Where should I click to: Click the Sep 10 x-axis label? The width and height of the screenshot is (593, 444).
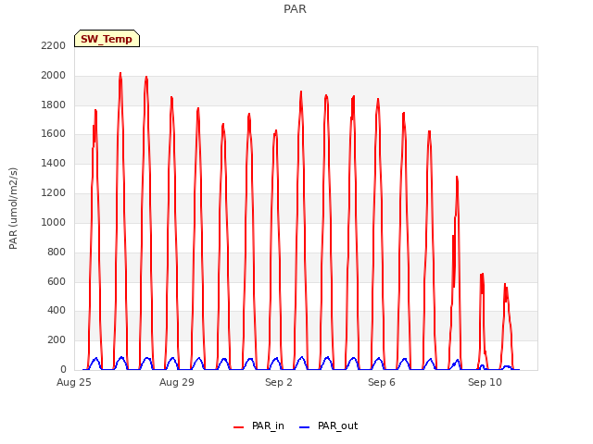(485, 382)
